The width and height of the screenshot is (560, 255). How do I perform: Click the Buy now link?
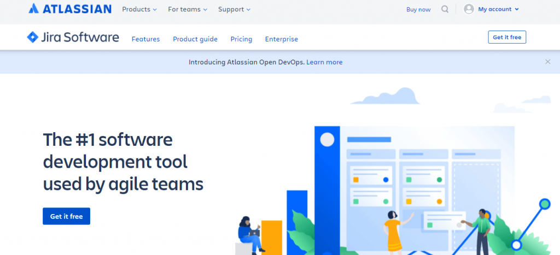tap(418, 10)
